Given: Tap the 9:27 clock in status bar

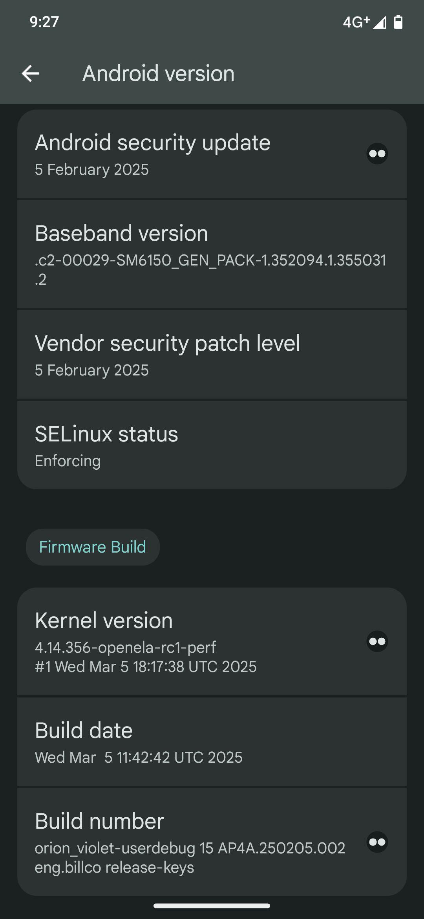Looking at the screenshot, I should click(44, 22).
